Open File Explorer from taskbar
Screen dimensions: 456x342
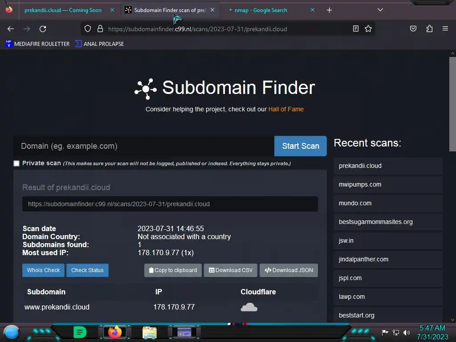[150, 333]
